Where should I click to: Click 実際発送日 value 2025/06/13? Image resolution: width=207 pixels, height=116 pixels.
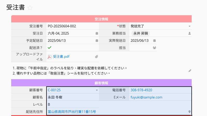(139, 40)
